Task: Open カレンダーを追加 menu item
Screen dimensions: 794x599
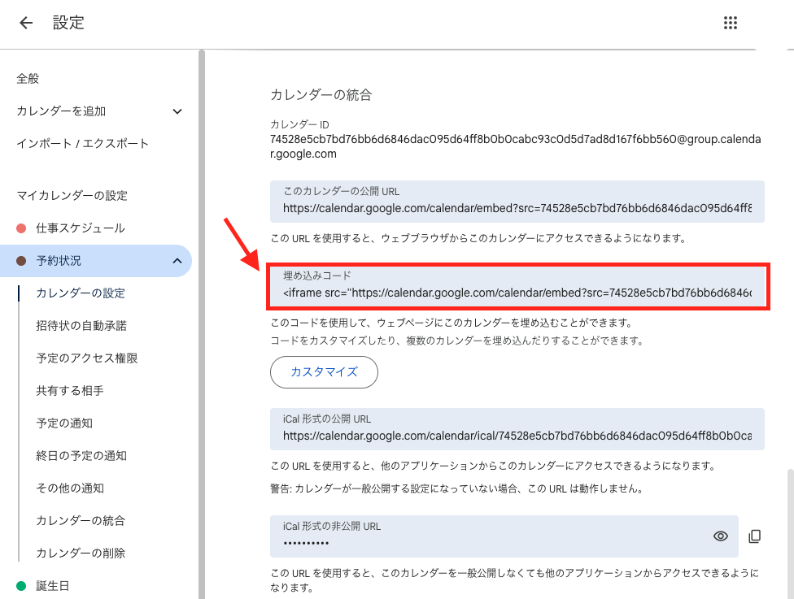Action: point(61,111)
